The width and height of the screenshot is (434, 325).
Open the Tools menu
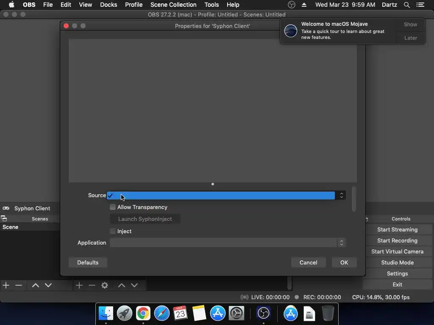[x=211, y=5]
